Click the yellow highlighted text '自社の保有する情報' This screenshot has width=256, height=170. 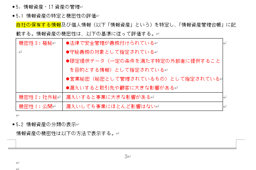[38, 25]
